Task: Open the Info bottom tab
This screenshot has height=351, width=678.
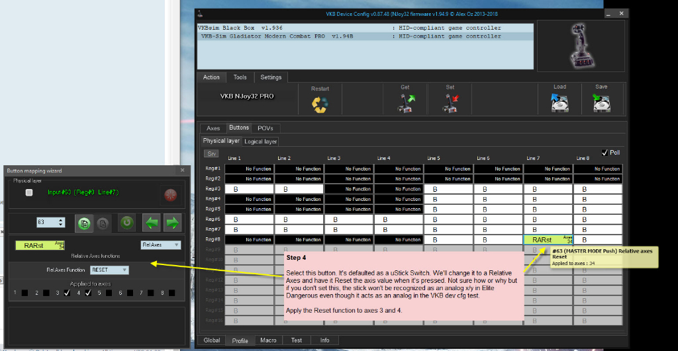Action: point(324,340)
